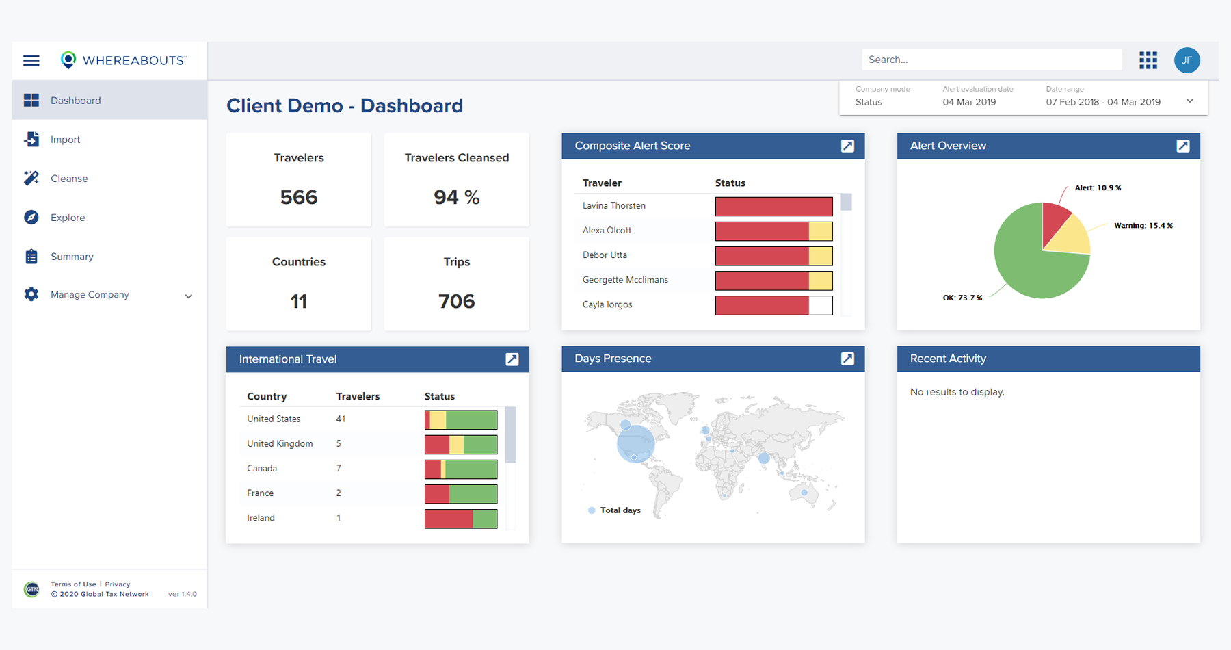The width and height of the screenshot is (1231, 650).
Task: Expand the International Travel panel
Action: (512, 359)
